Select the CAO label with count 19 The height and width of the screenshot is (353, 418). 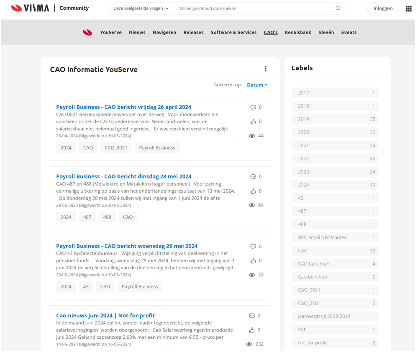[335, 251]
